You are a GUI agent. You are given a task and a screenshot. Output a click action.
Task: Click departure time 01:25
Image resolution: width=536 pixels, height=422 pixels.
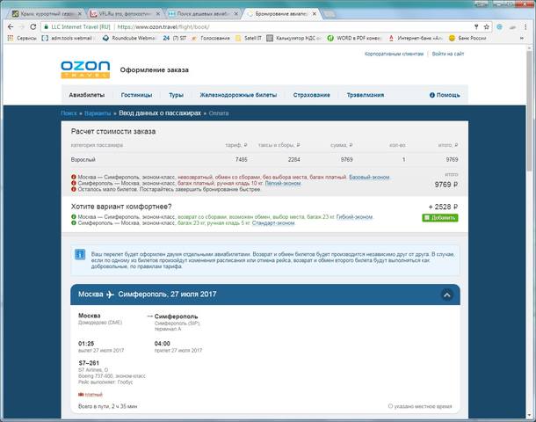pos(86,344)
